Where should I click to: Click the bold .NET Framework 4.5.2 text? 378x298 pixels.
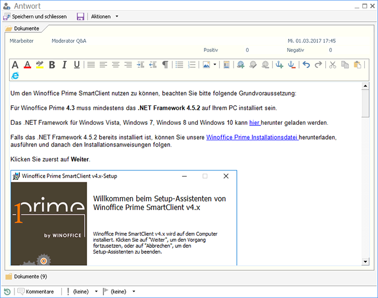(x=169, y=108)
